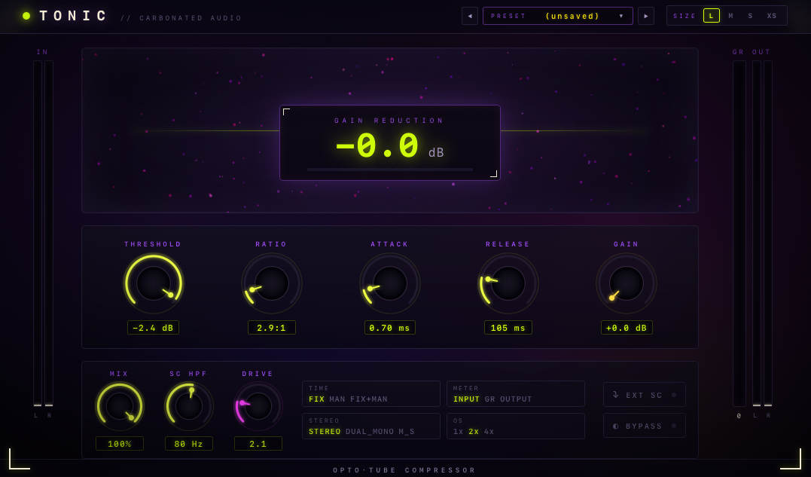Set interface size to M
The height and width of the screenshot is (477, 811).
(731, 16)
